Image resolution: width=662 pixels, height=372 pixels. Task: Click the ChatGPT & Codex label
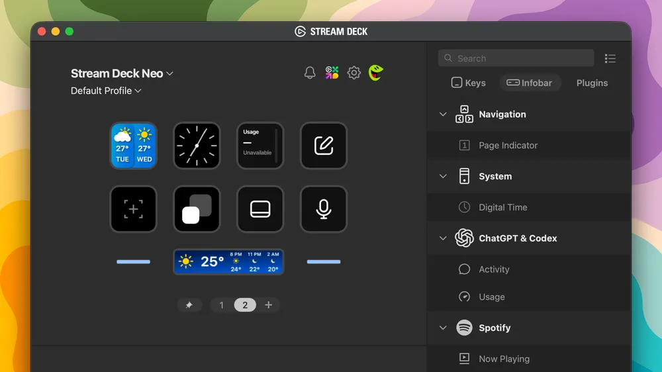(x=518, y=238)
